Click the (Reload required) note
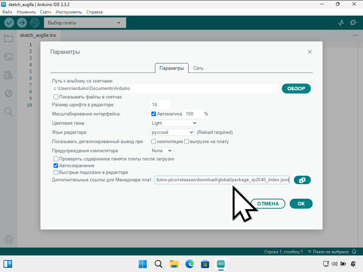This screenshot has height=272, width=363. click(x=215, y=132)
